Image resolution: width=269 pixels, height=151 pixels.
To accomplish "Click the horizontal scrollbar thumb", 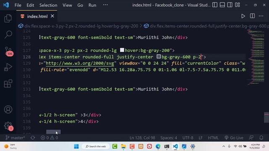I will [53, 132].
